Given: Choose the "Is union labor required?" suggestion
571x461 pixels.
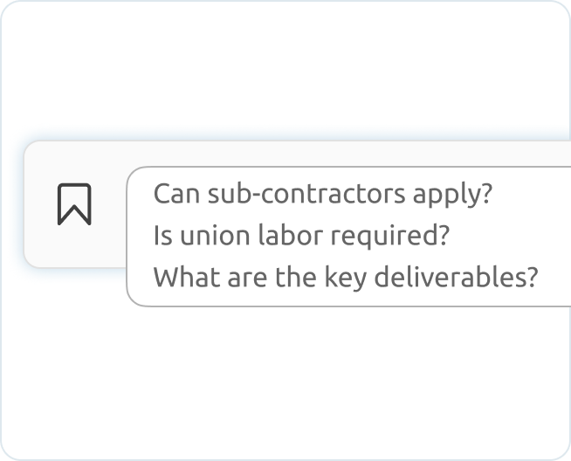Looking at the screenshot, I should [x=301, y=236].
